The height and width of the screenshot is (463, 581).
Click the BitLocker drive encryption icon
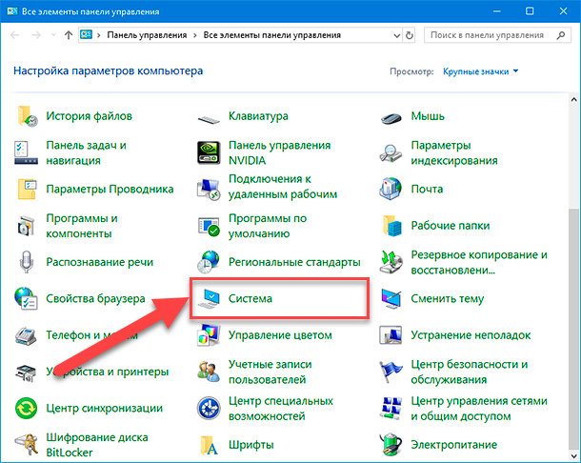(26, 445)
